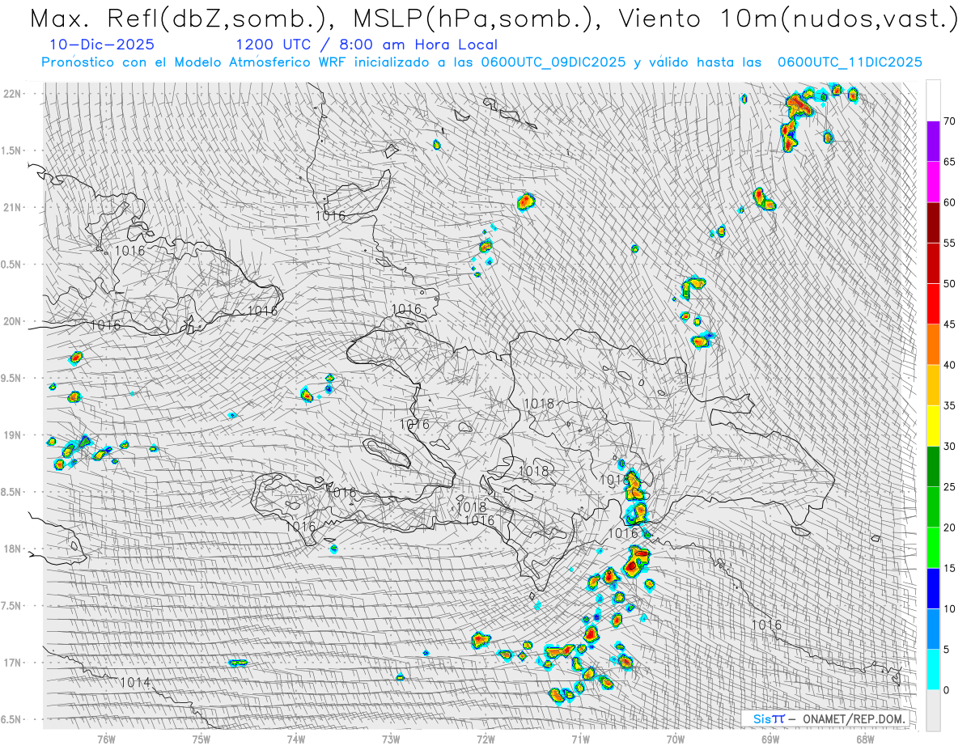Click the "71W" longitude axis label
Image resolution: width=971 pixels, height=750 pixels.
(x=580, y=739)
